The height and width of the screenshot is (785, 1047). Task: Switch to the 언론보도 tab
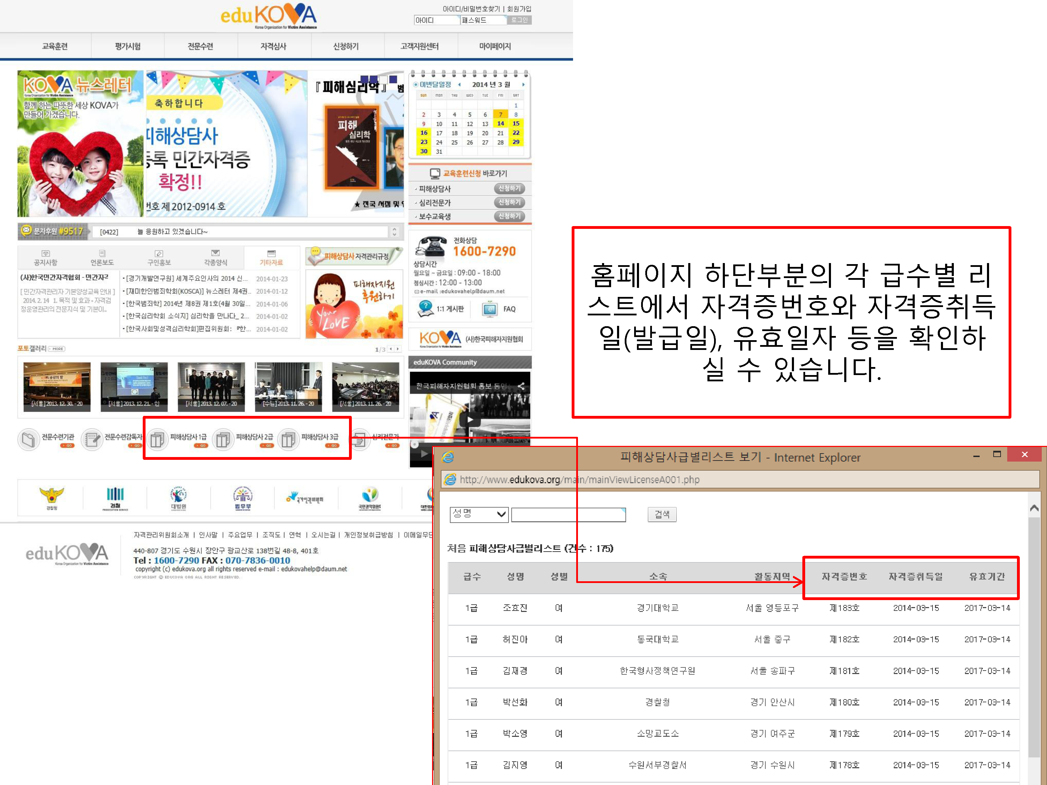point(102,258)
